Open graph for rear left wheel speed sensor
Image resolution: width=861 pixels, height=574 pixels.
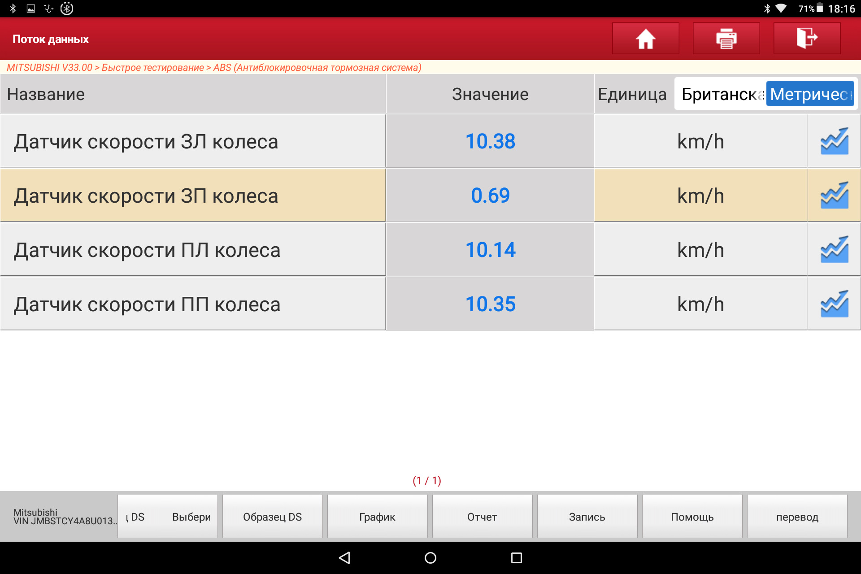834,141
